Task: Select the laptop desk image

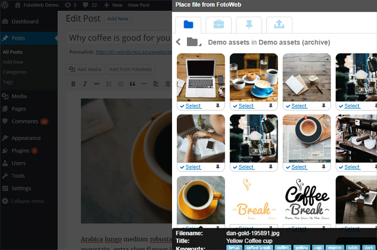Action: pos(190,106)
